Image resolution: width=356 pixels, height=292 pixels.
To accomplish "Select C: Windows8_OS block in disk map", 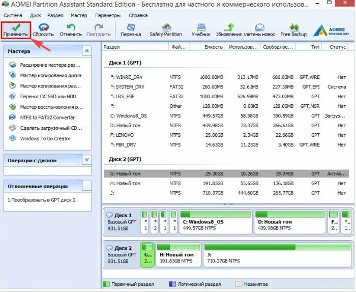I will (216, 222).
